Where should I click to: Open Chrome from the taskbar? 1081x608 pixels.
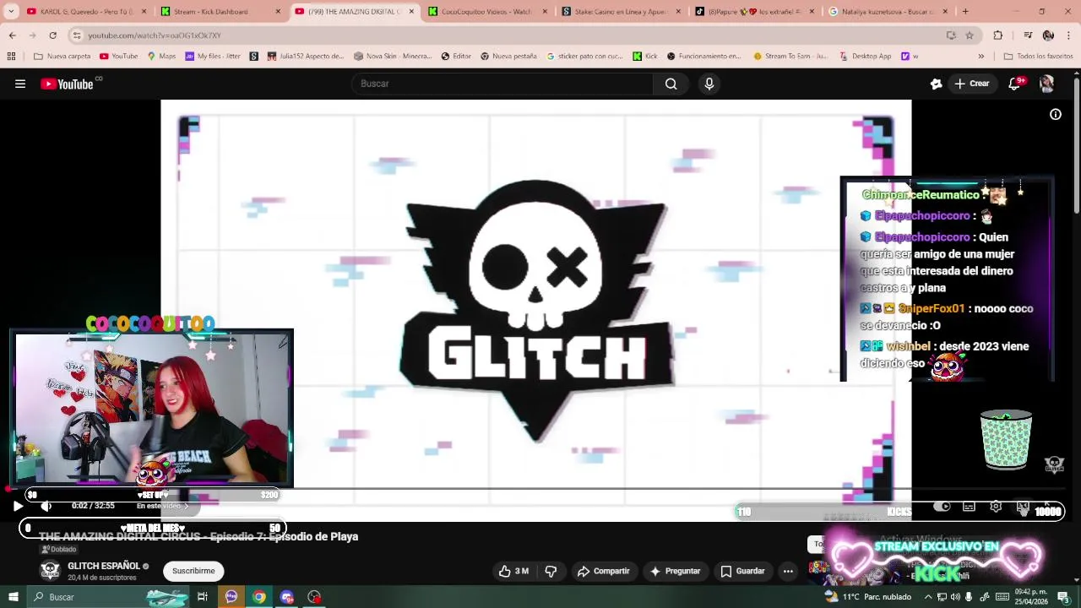tap(259, 597)
